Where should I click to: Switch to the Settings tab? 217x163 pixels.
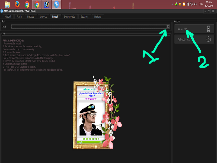[85, 17]
